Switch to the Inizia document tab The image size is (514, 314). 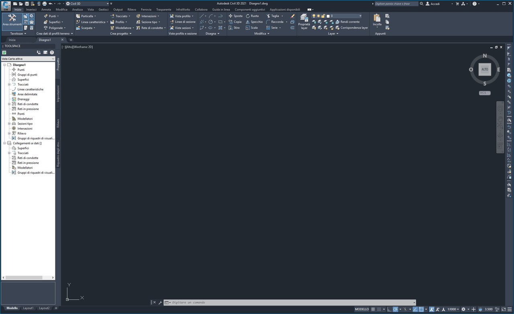(x=12, y=40)
